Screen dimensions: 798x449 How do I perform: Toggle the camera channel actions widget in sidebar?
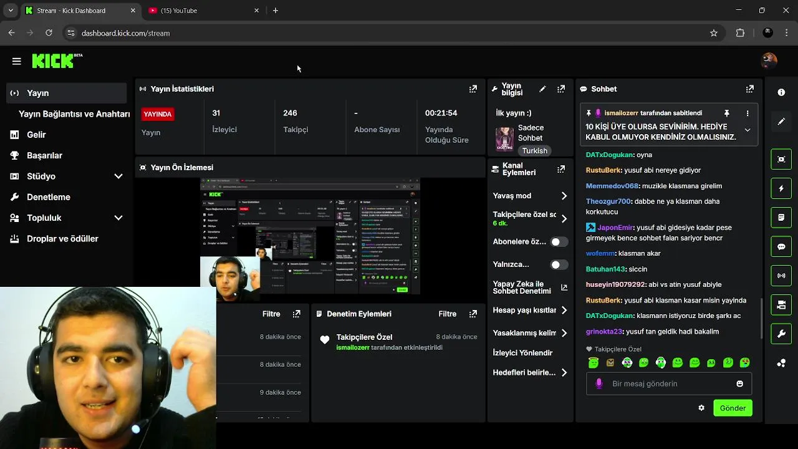pos(781,304)
